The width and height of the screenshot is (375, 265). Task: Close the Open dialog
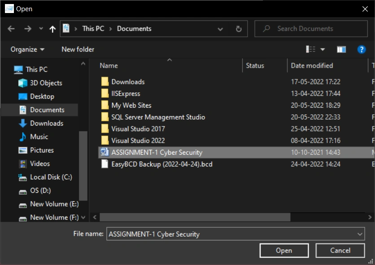point(365,9)
